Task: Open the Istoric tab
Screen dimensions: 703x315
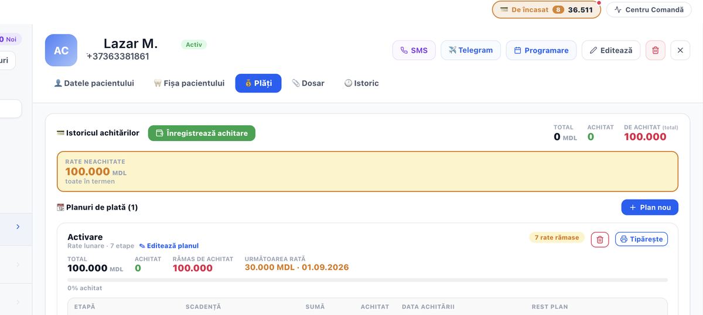Action: 361,83
